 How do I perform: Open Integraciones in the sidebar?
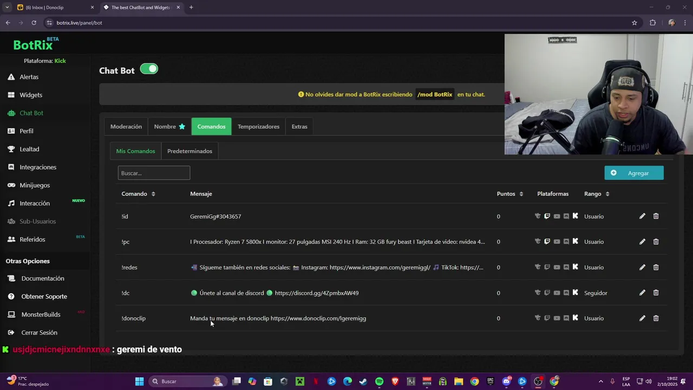coord(38,167)
